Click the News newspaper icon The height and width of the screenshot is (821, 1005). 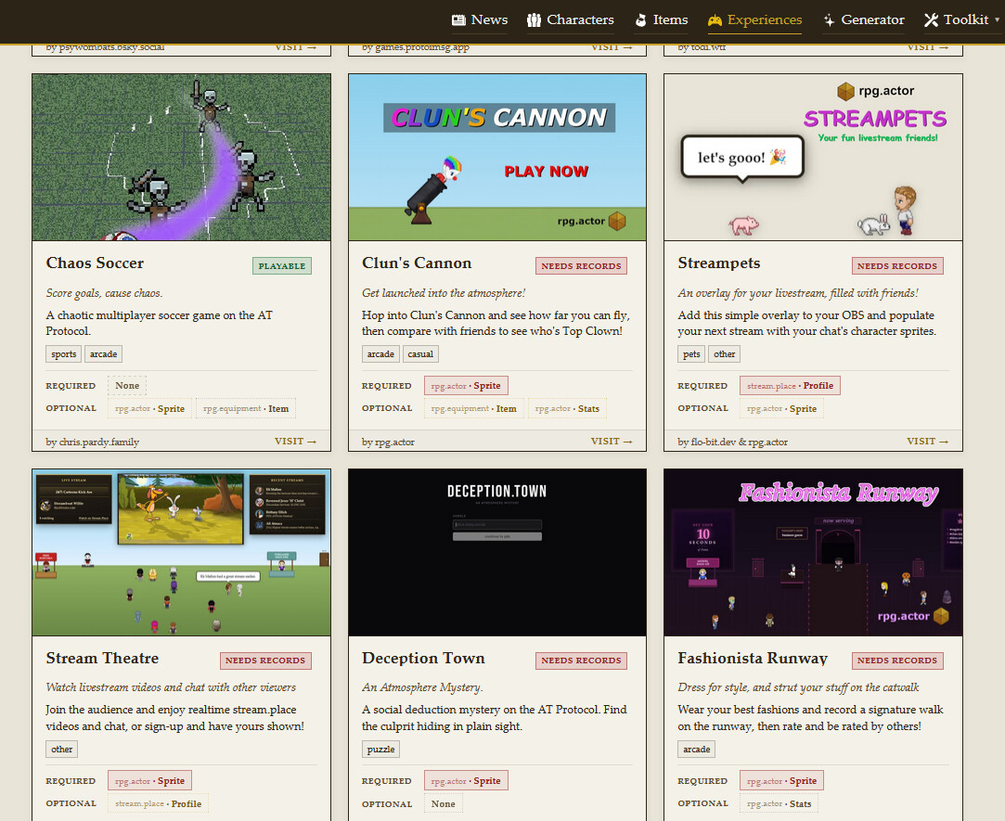point(458,19)
